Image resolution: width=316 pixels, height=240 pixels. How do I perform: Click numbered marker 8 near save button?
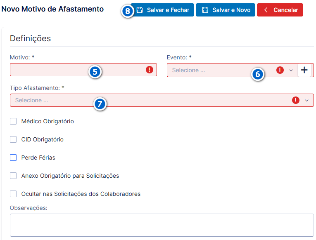[128, 11]
